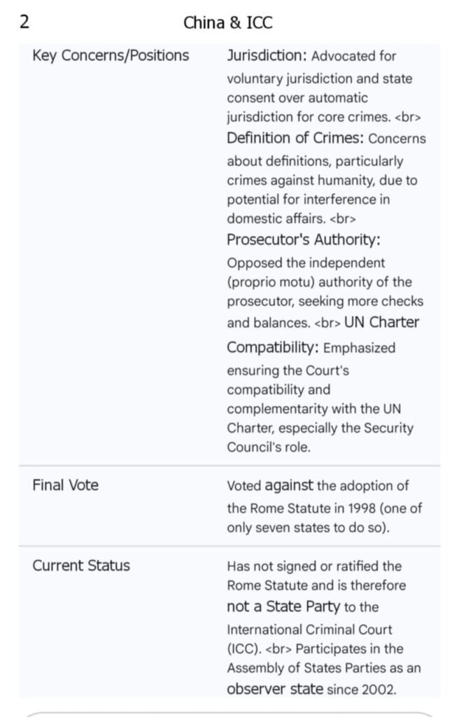Select the "Current Status" row label

[81, 565]
